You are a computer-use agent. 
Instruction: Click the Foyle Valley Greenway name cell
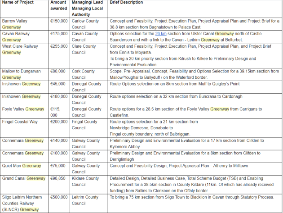[x=23, y=109]
